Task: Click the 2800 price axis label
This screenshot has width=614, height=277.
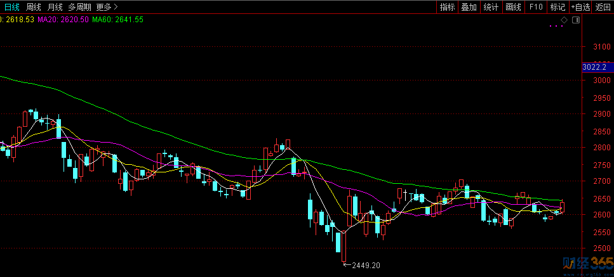Action: pos(602,148)
